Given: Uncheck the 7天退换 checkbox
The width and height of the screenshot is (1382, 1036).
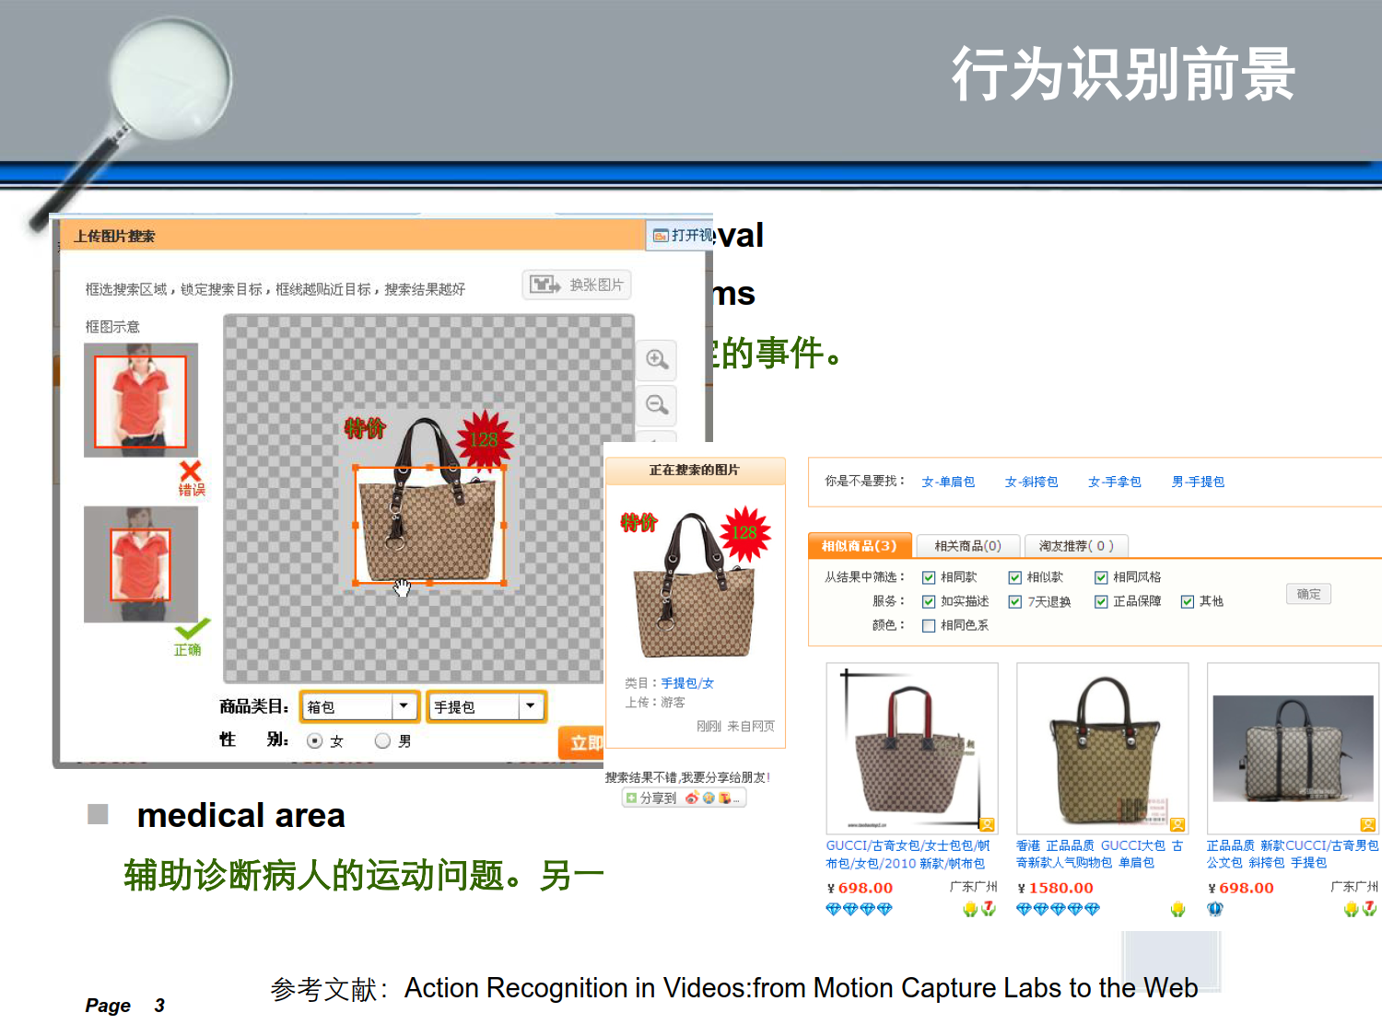Looking at the screenshot, I should tap(1015, 601).
